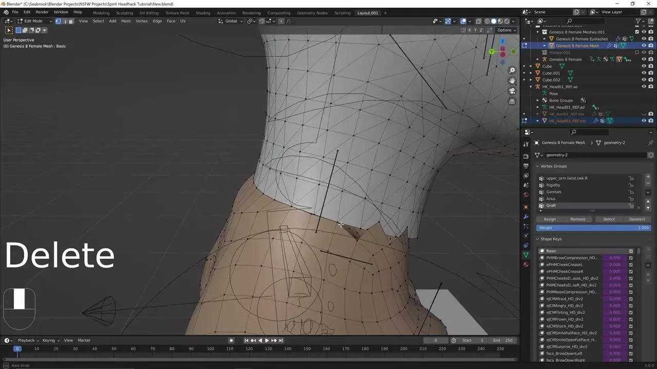The height and width of the screenshot is (369, 657).
Task: Open the Mesh menu in viewport header
Action: pos(126,21)
